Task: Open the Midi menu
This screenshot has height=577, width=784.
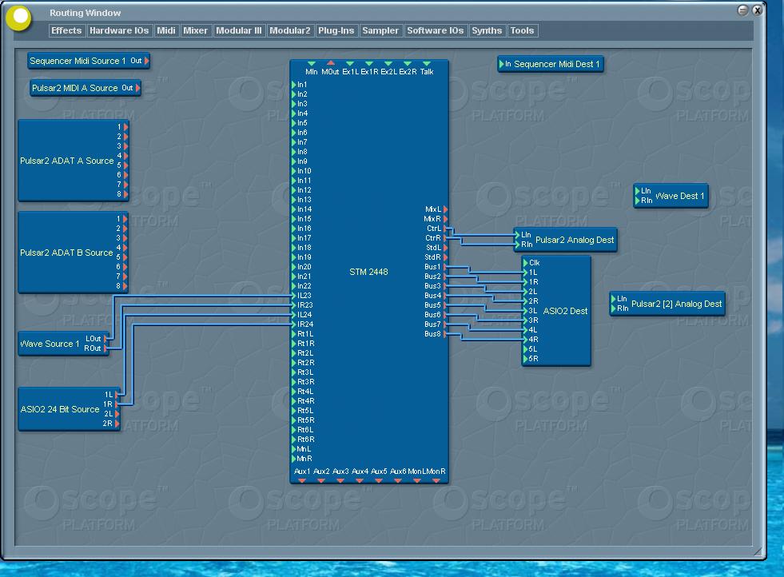Action: pos(166,30)
